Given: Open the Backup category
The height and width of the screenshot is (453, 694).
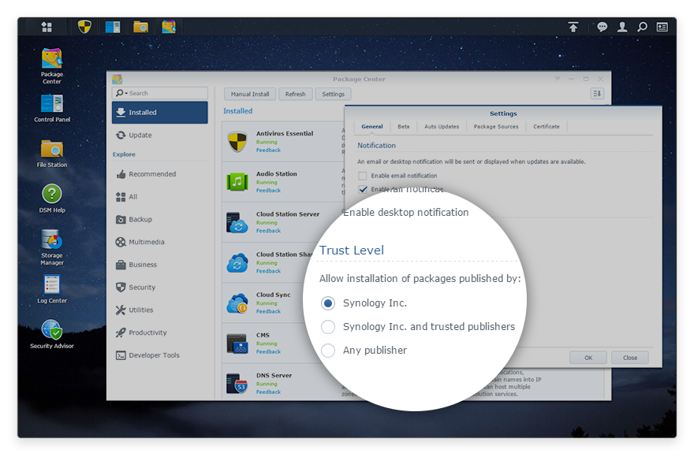Looking at the screenshot, I should pos(160,219).
